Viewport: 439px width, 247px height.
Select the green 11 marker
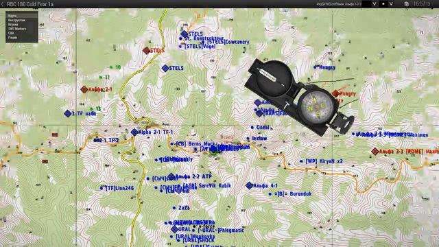[x=101, y=77]
